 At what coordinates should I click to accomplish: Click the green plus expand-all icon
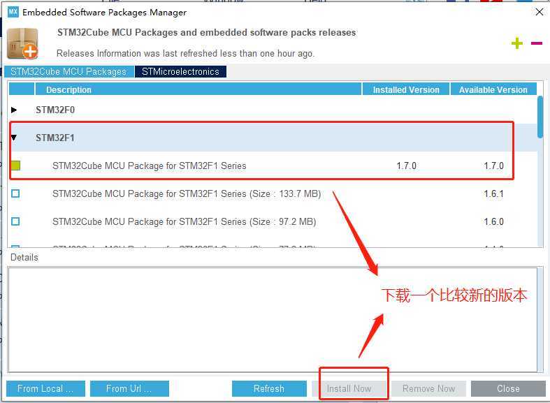[x=516, y=43]
